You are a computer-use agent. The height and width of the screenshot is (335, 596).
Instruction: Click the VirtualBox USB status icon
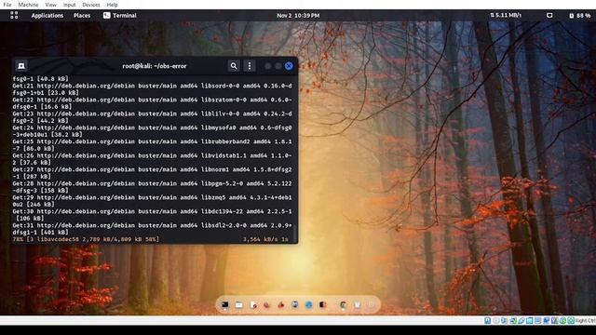[x=521, y=321]
